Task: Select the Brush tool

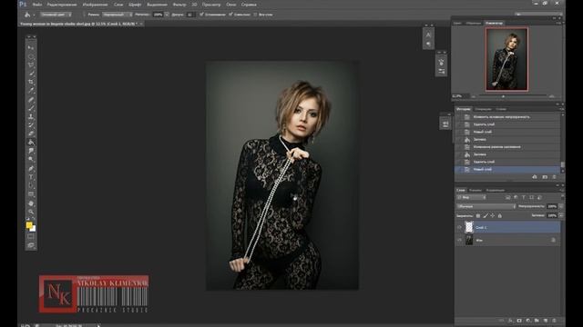Action: 31,108
